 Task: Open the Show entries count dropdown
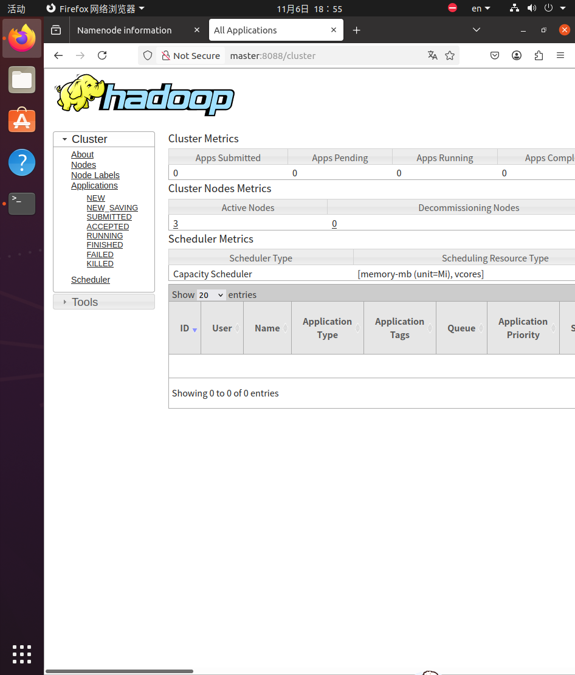point(211,294)
